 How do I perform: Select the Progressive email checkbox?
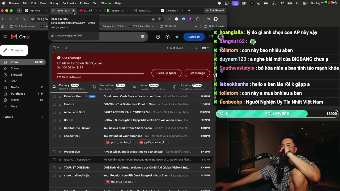pos(54,152)
